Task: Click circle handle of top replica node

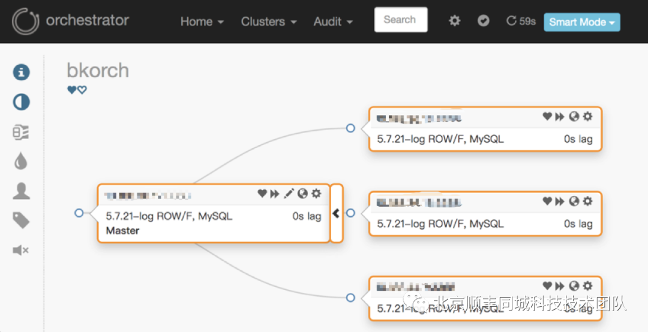Action: (350, 128)
